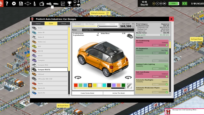The height and width of the screenshot is (115, 204).
Task: Toggle Anti-Lock Brakes Included checkbox
Action: coord(167,76)
